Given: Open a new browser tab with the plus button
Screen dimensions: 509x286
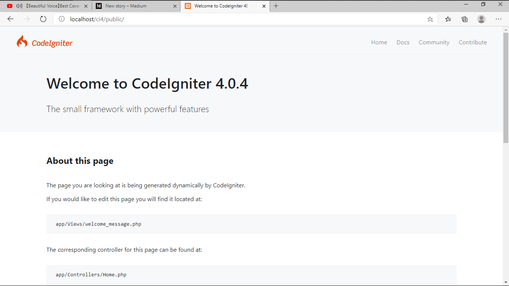Looking at the screenshot, I should [x=276, y=6].
